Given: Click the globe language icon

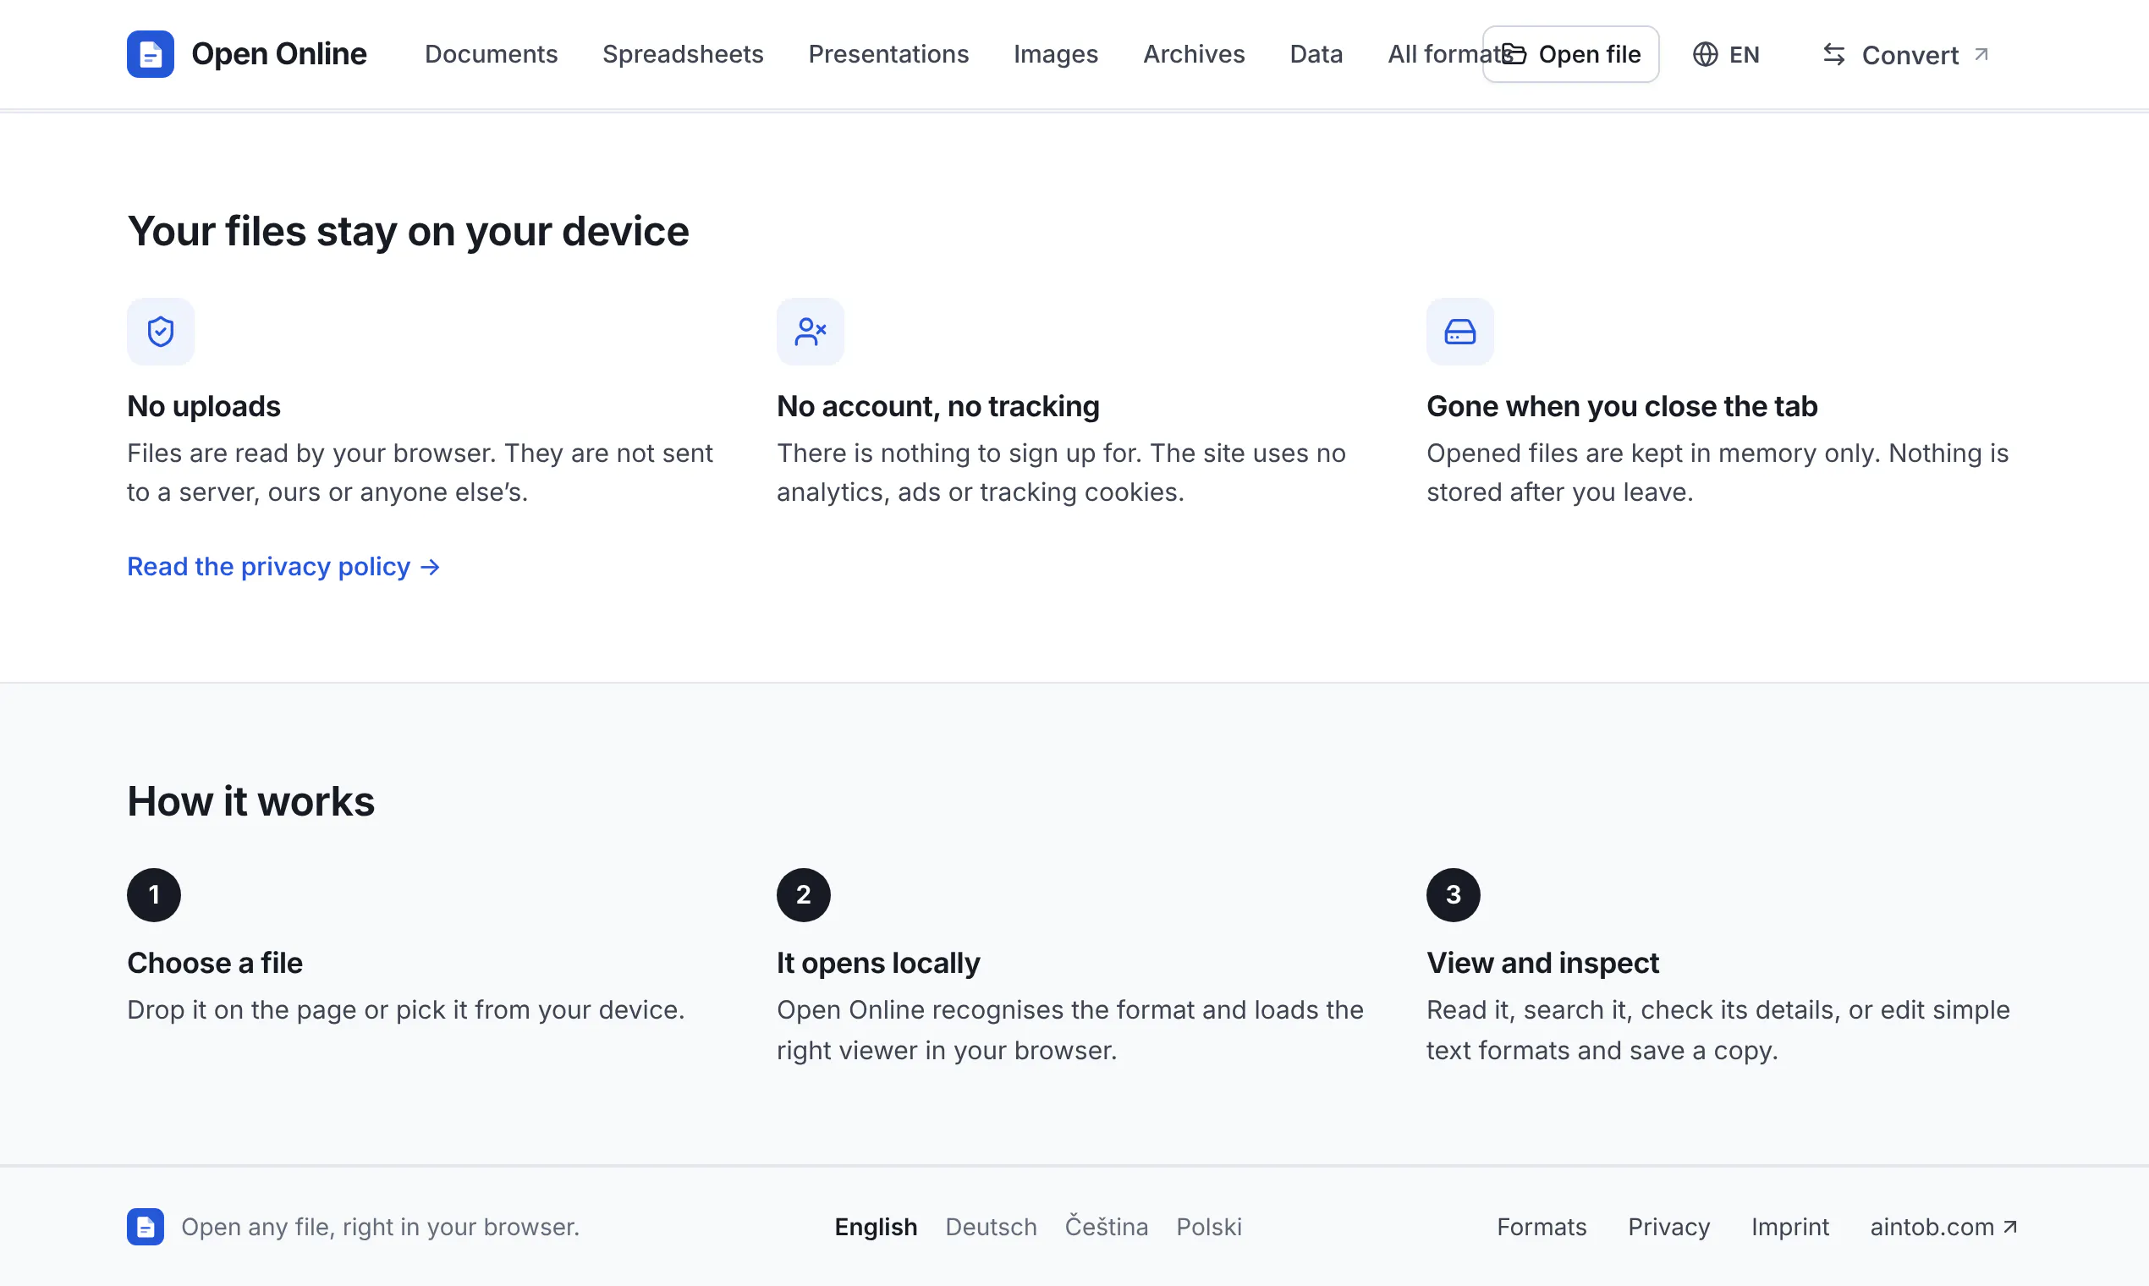Looking at the screenshot, I should 1706,54.
